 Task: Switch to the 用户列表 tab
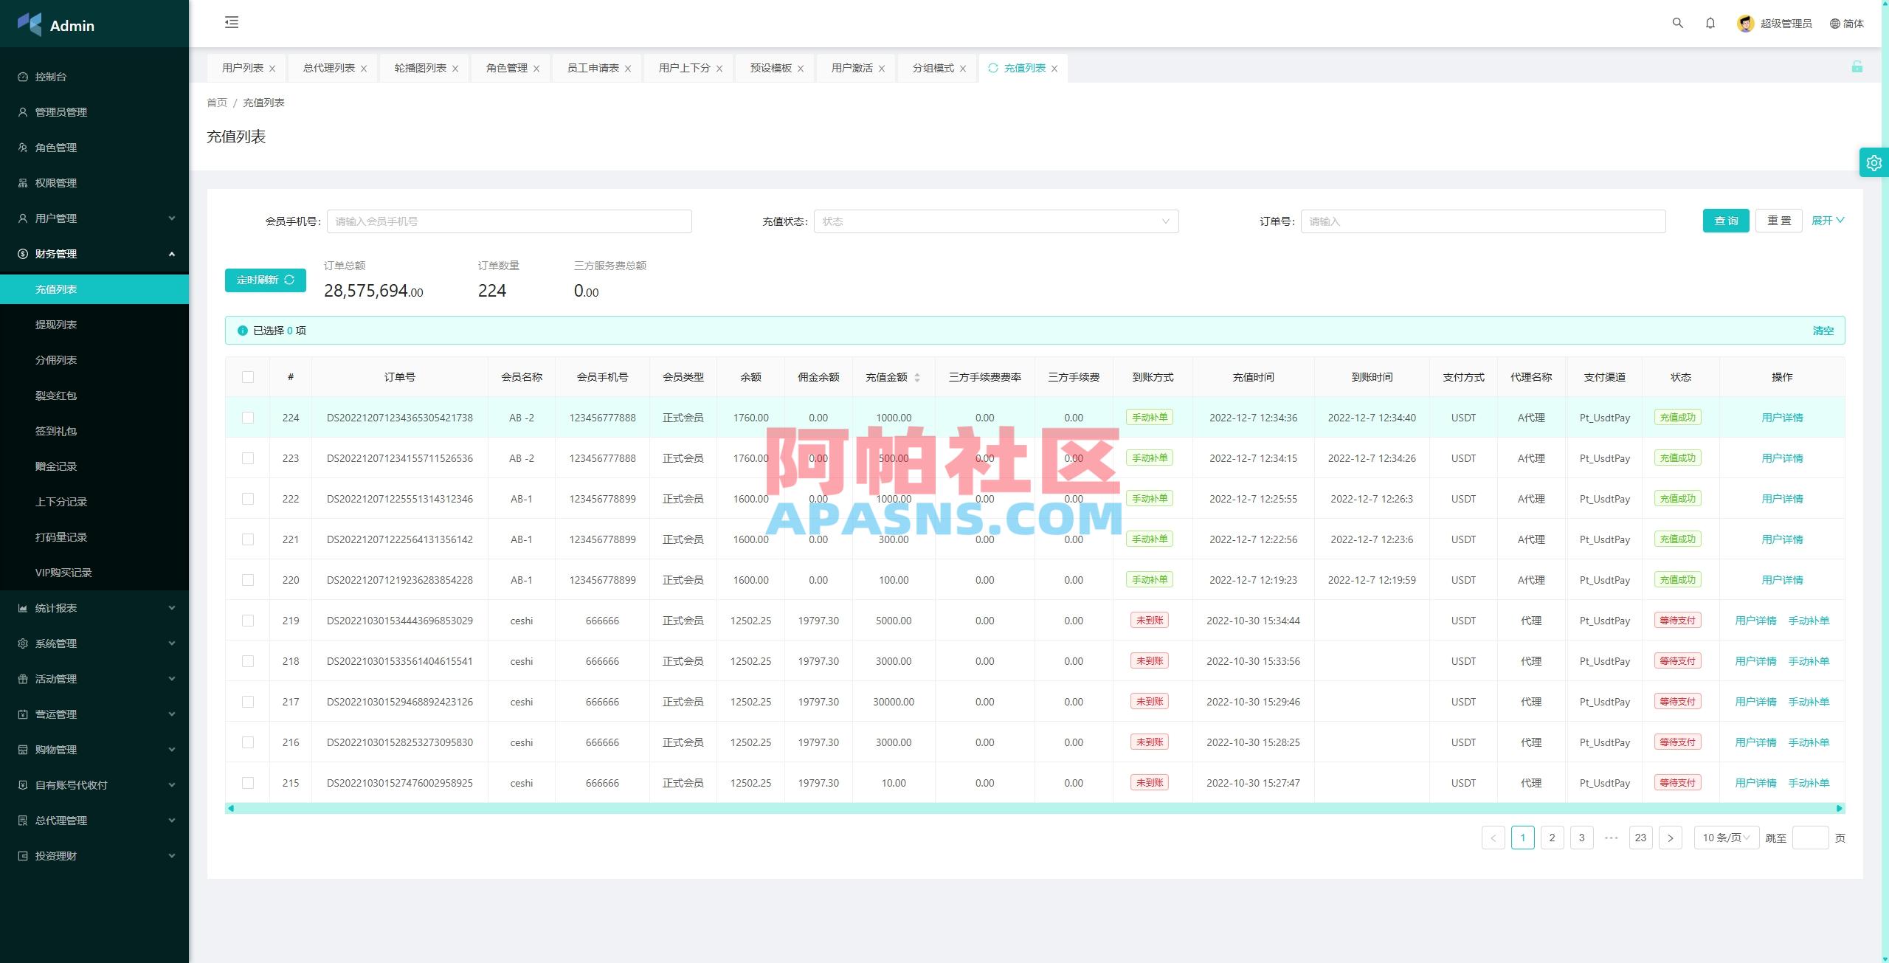point(241,67)
